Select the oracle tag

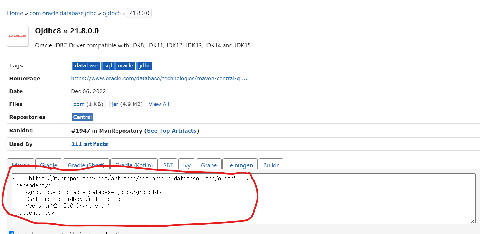pos(125,66)
